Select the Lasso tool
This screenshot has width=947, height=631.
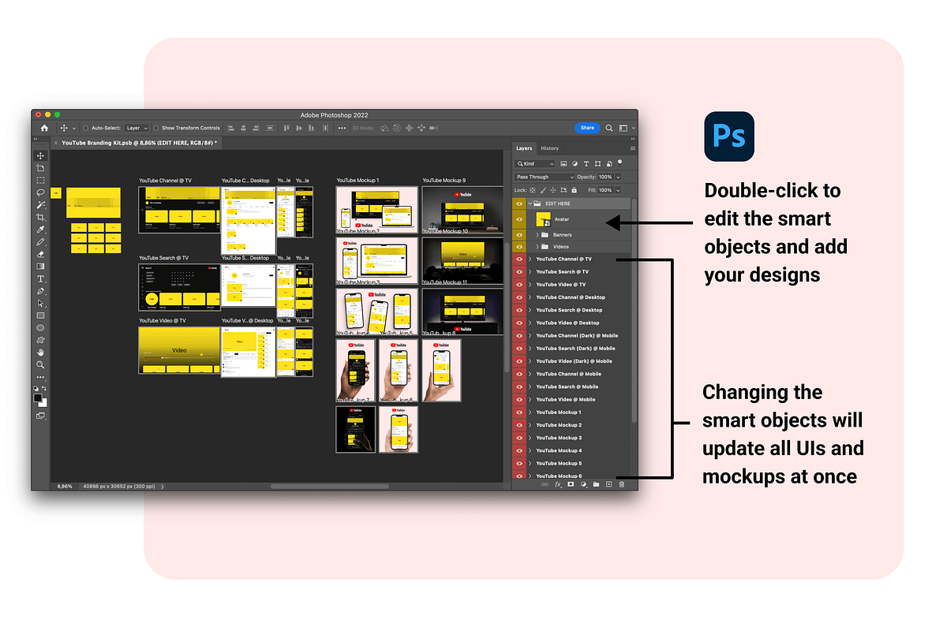coord(40,192)
